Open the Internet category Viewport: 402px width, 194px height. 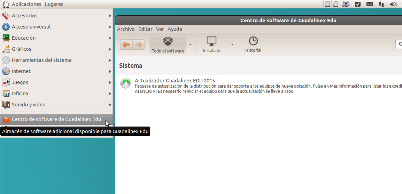point(56,71)
